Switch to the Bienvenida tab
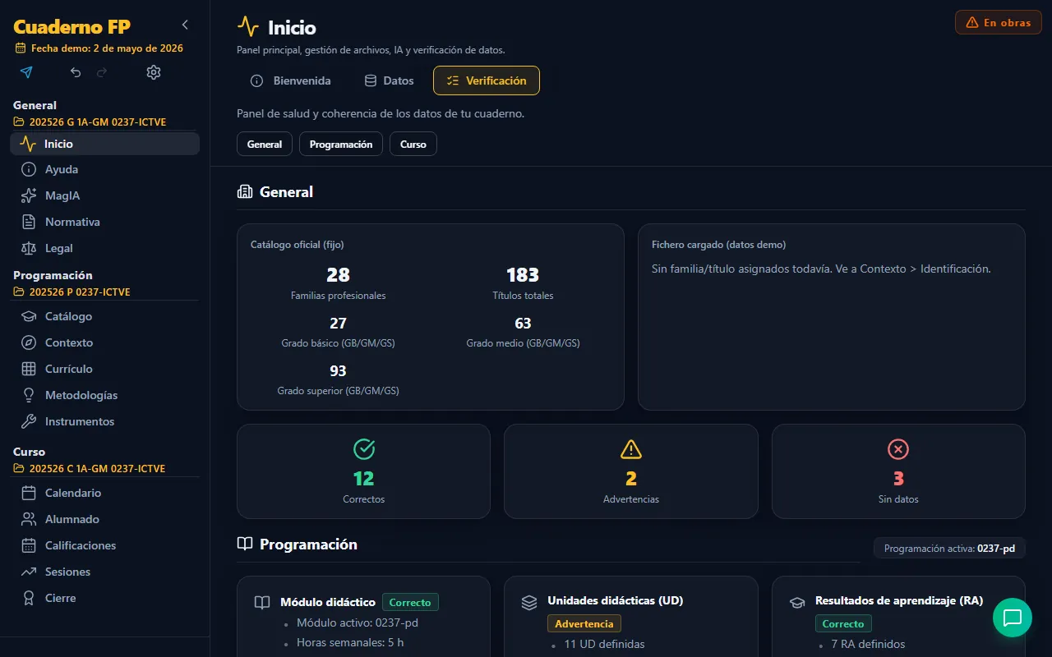The image size is (1052, 657). (290, 80)
